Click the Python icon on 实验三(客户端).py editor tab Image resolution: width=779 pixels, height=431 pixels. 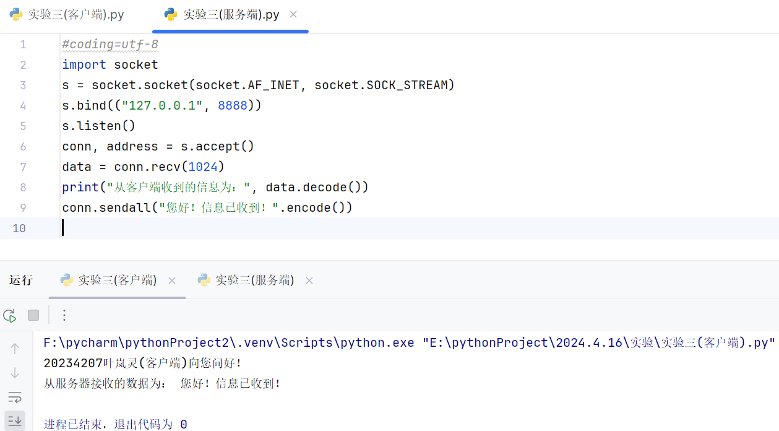click(x=16, y=15)
